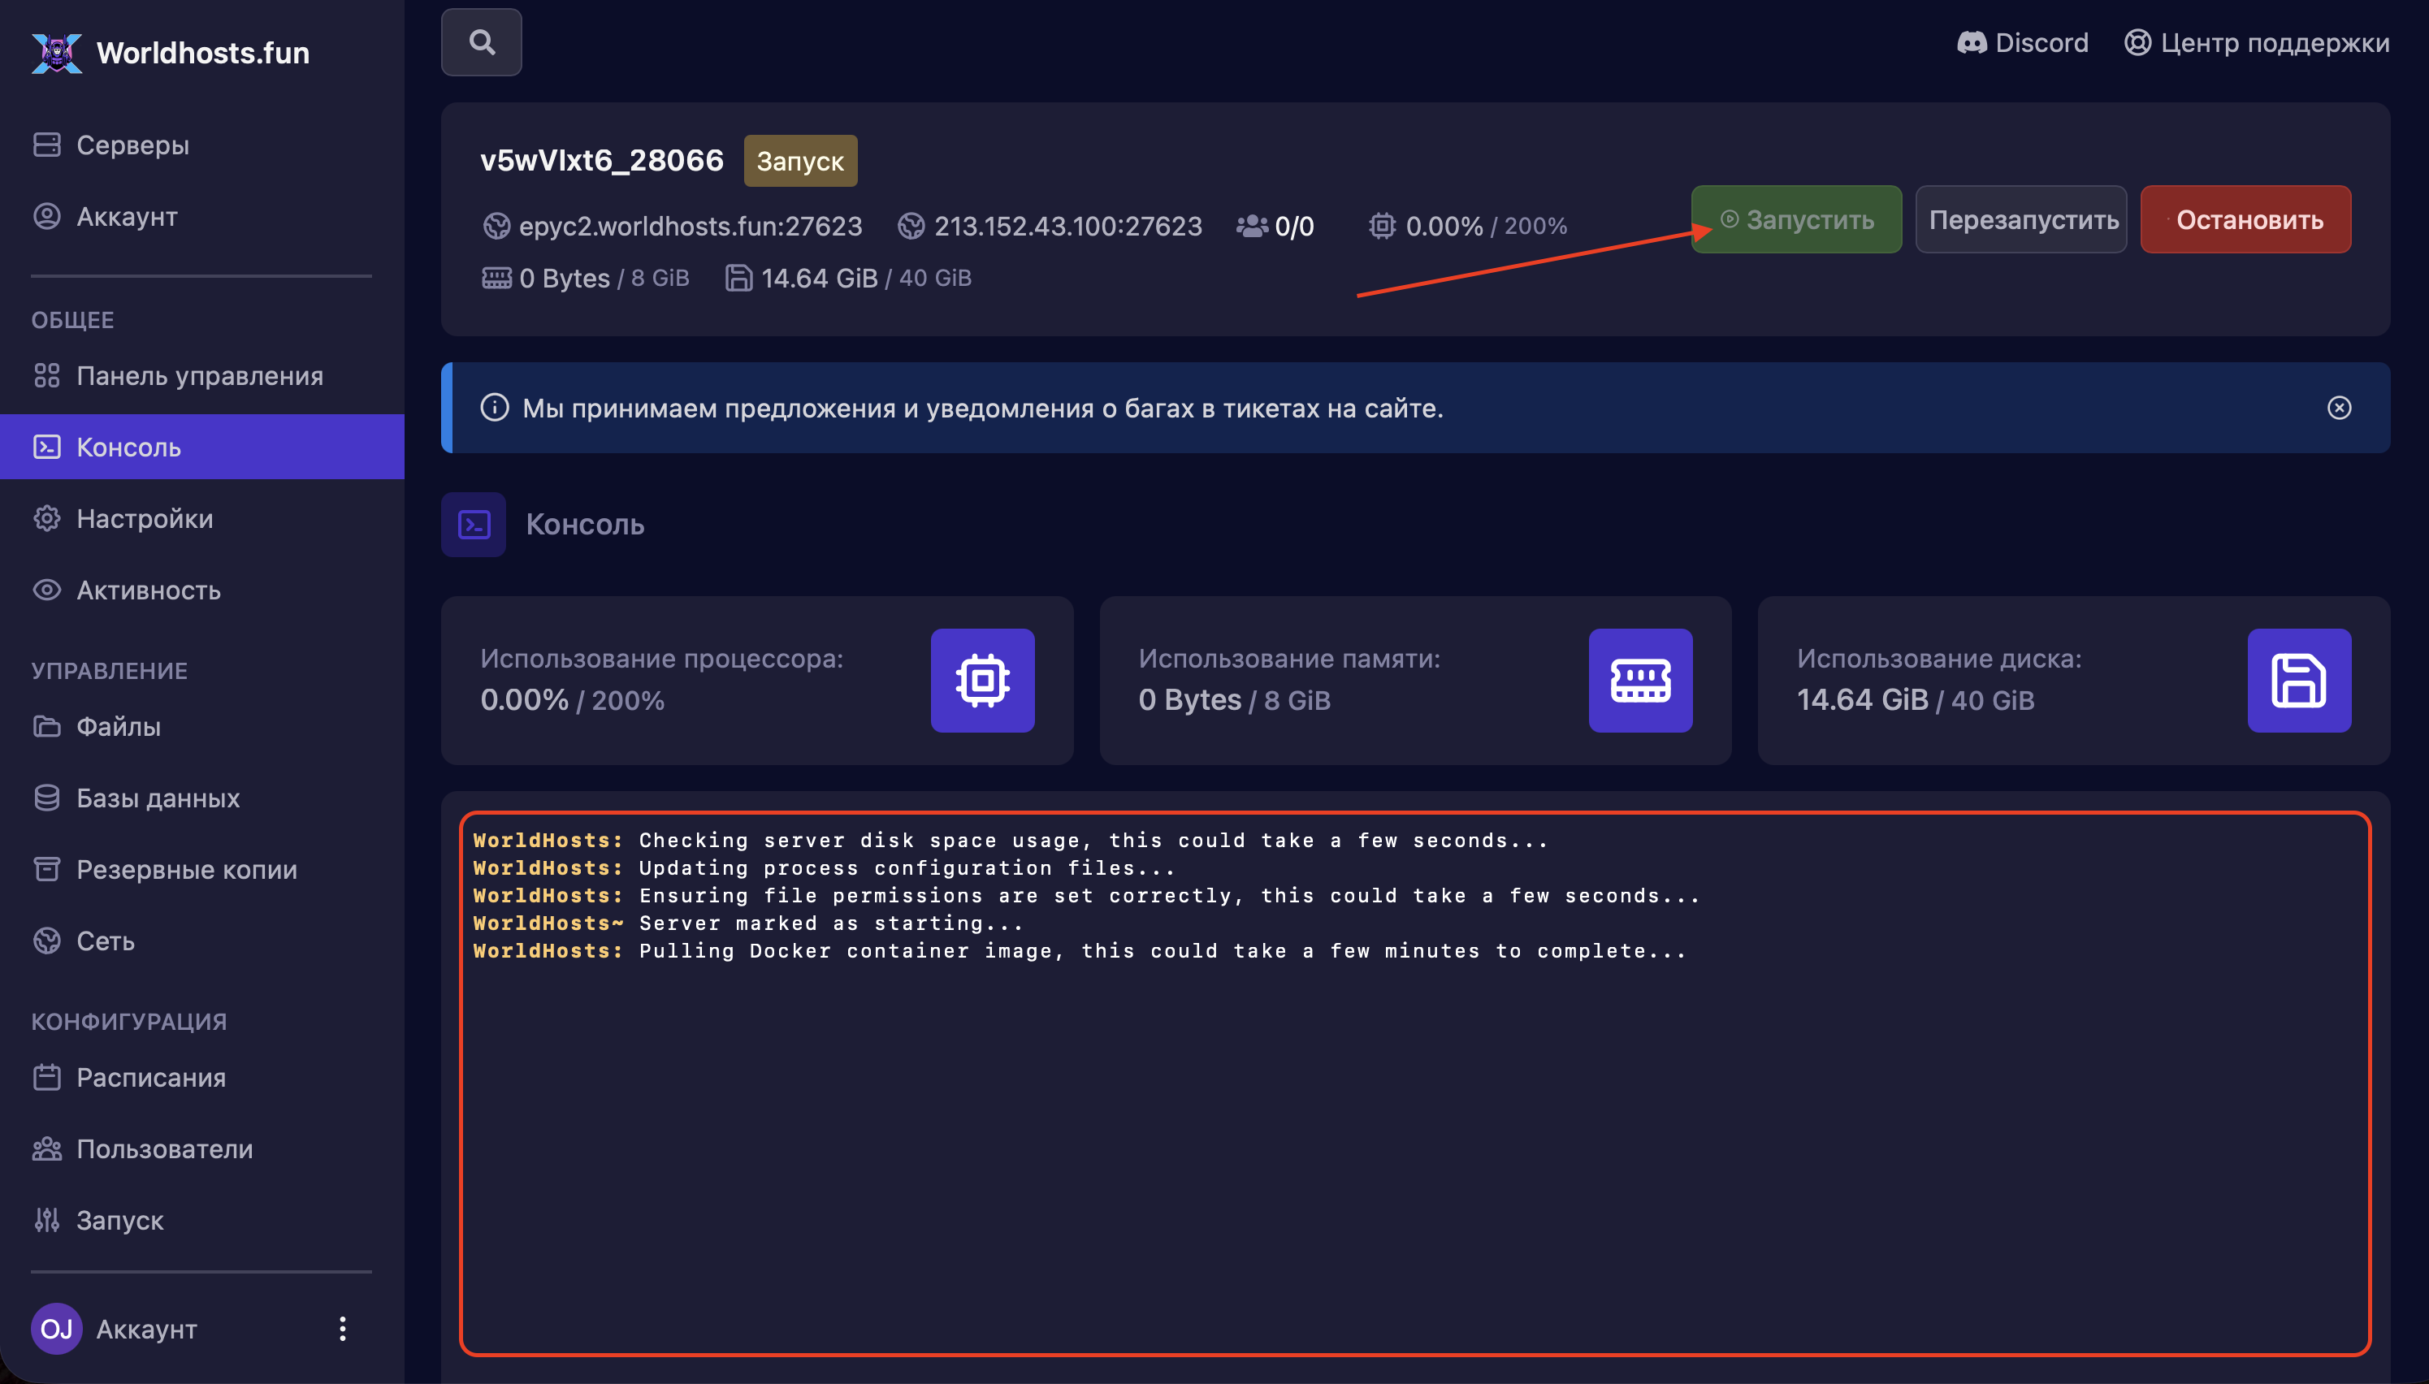This screenshot has width=2429, height=1384.
Task: Select Настройки in the sidebar
Action: 144,519
